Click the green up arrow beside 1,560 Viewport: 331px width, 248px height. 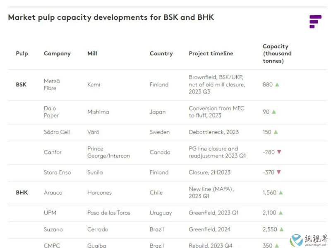(281, 193)
